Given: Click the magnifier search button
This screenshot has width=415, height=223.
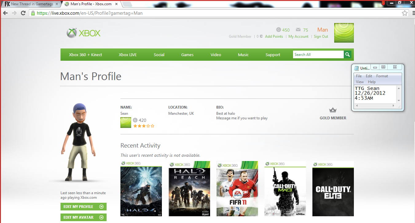Looking at the screenshot, I should pyautogui.click(x=347, y=55).
